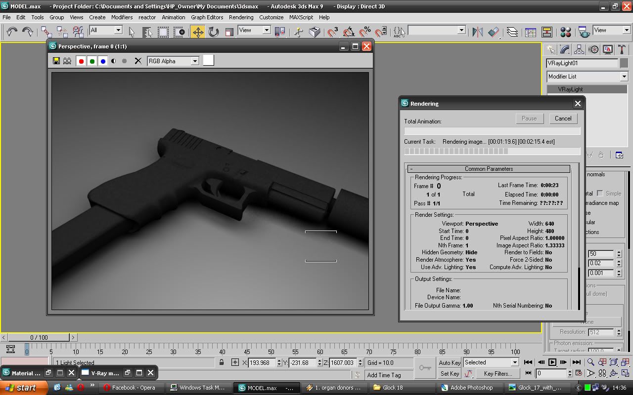Click the Mirror tool icon
Viewport: 633px width, 395px height.
(478, 32)
